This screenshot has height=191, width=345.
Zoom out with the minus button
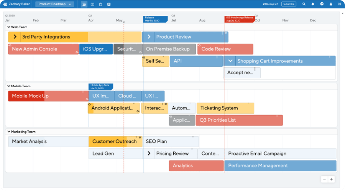pos(324,180)
